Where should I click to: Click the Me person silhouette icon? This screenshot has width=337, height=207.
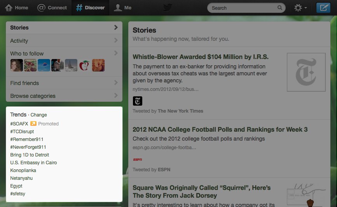point(118,8)
